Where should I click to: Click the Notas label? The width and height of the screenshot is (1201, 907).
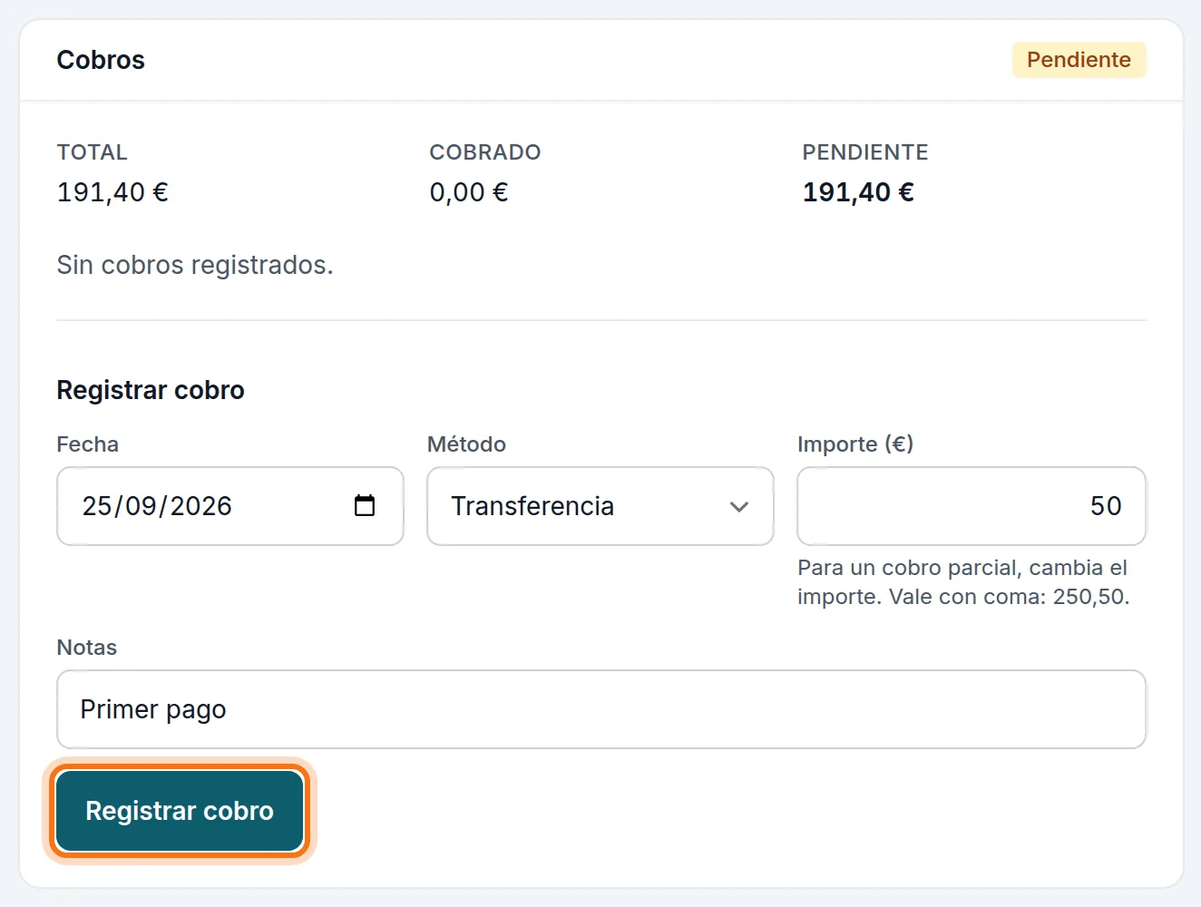[x=87, y=648]
